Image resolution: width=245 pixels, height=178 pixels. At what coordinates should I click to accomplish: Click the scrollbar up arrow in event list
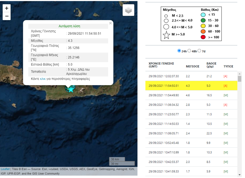(240, 74)
